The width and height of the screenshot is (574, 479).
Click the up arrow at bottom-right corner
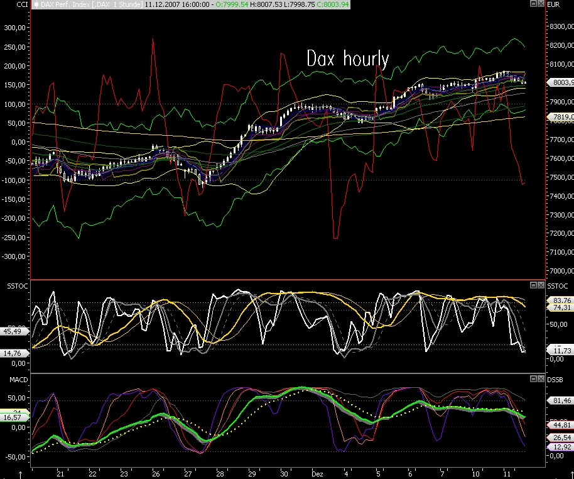click(571, 475)
